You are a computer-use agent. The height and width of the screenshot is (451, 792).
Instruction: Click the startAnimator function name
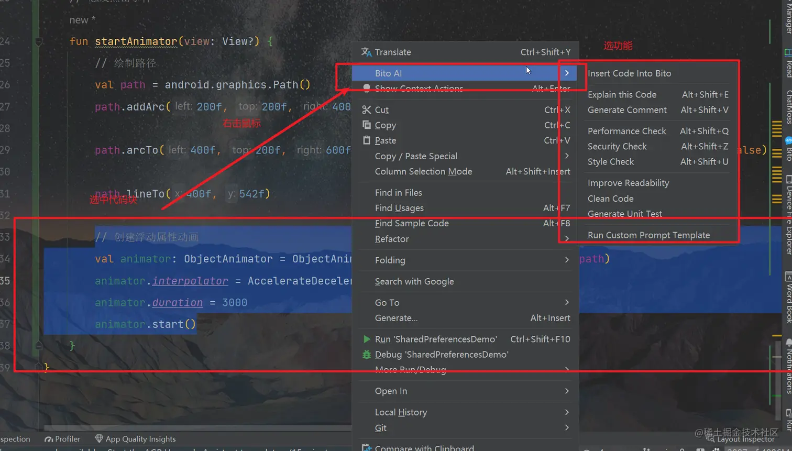pyautogui.click(x=136, y=41)
